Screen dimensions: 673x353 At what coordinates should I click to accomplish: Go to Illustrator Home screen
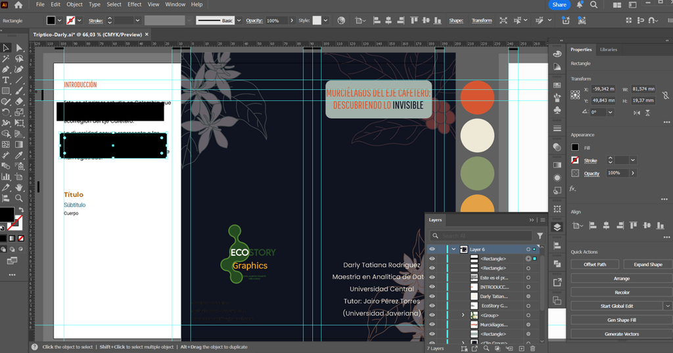point(18,5)
